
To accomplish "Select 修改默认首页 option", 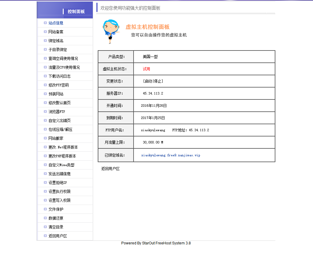I will click(59, 103).
